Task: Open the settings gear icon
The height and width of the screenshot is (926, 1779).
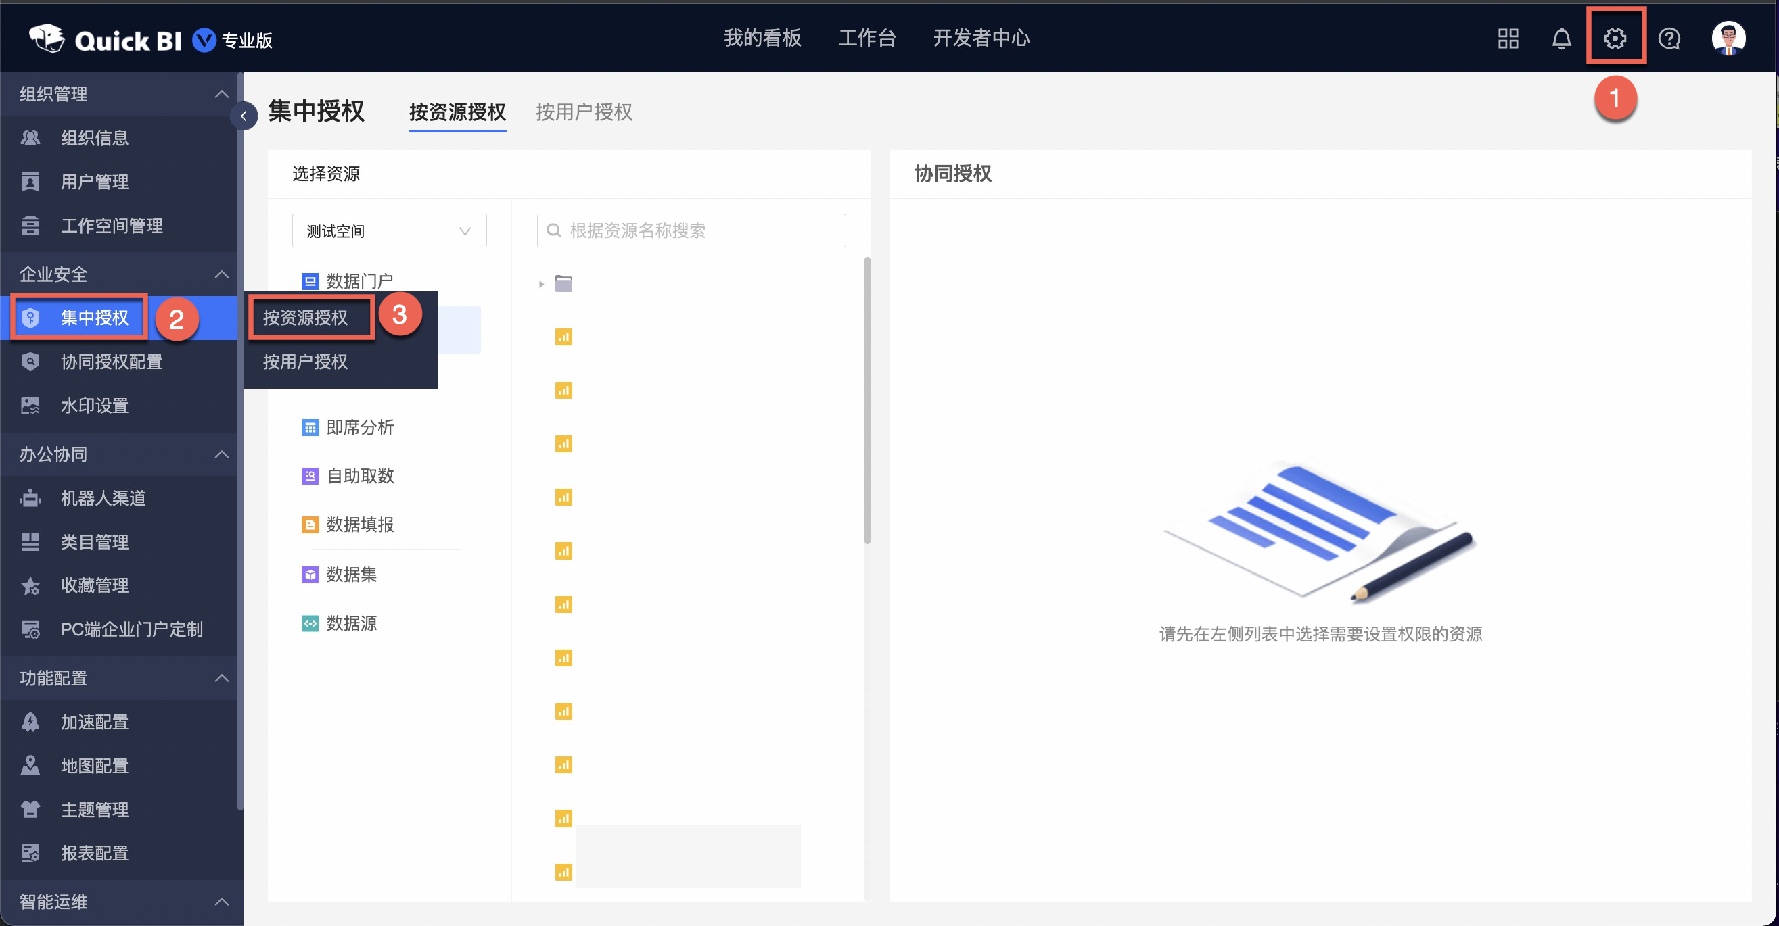Action: tap(1615, 38)
